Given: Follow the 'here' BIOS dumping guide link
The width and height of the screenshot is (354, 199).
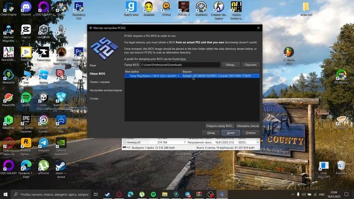Looking at the screenshot, I should point(183,59).
